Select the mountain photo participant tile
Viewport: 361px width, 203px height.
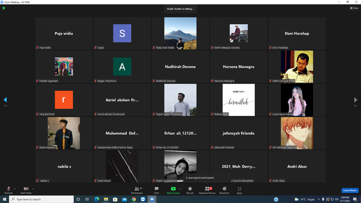[x=180, y=33]
